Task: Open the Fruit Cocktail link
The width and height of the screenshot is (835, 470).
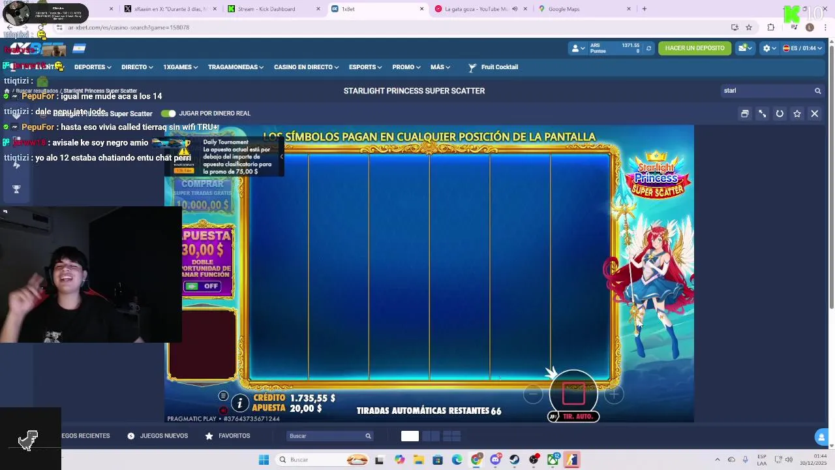Action: tap(493, 67)
